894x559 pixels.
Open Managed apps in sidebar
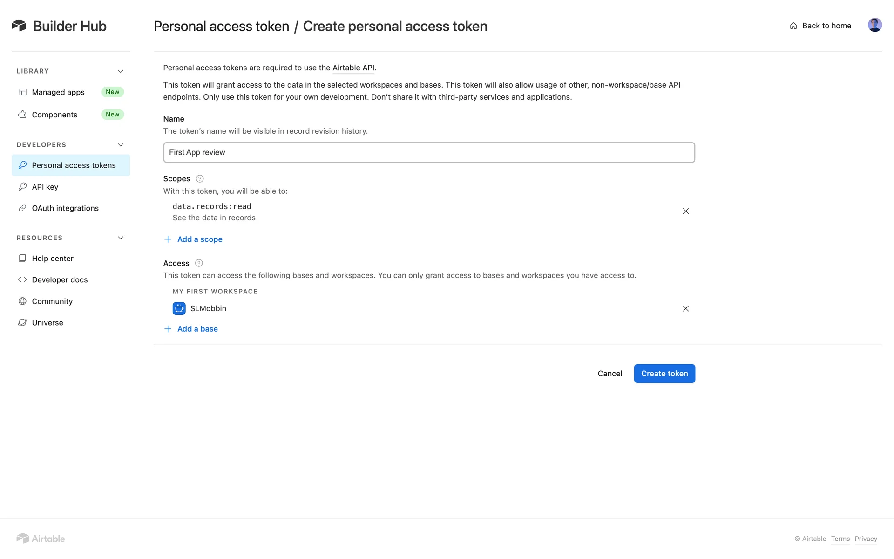pyautogui.click(x=58, y=92)
